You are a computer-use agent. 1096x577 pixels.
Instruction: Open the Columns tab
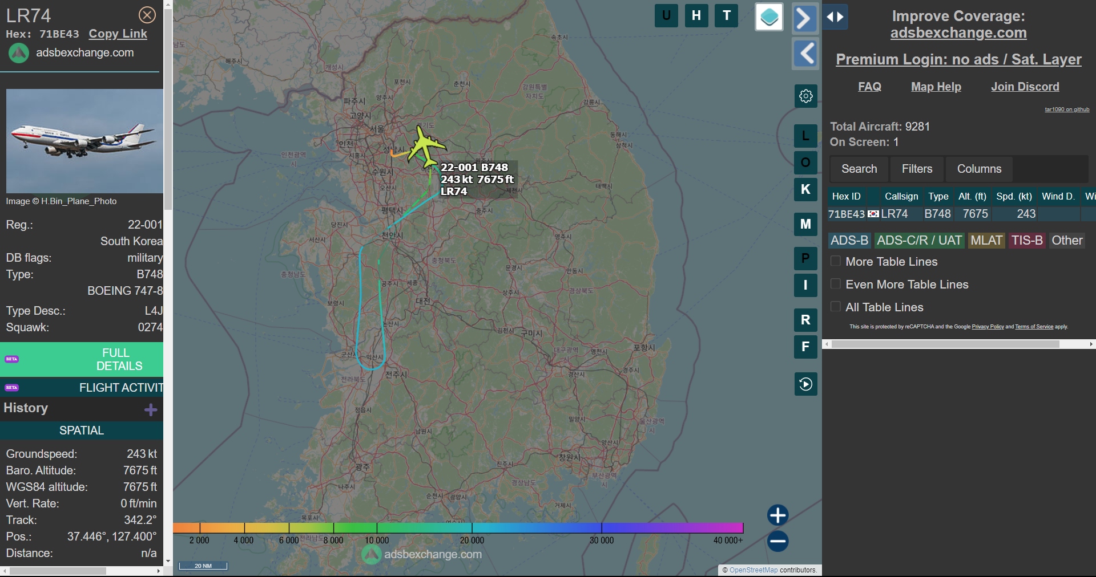click(x=979, y=169)
